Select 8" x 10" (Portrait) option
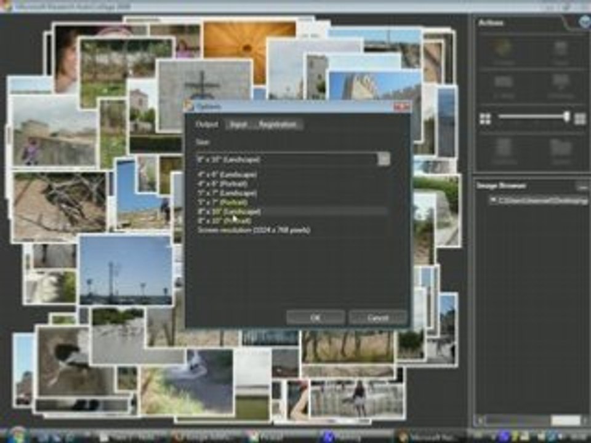The image size is (591, 443). [x=224, y=220]
